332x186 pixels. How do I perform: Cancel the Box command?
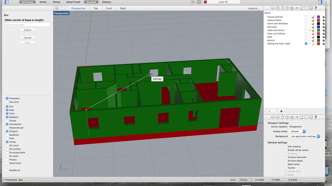(27, 37)
